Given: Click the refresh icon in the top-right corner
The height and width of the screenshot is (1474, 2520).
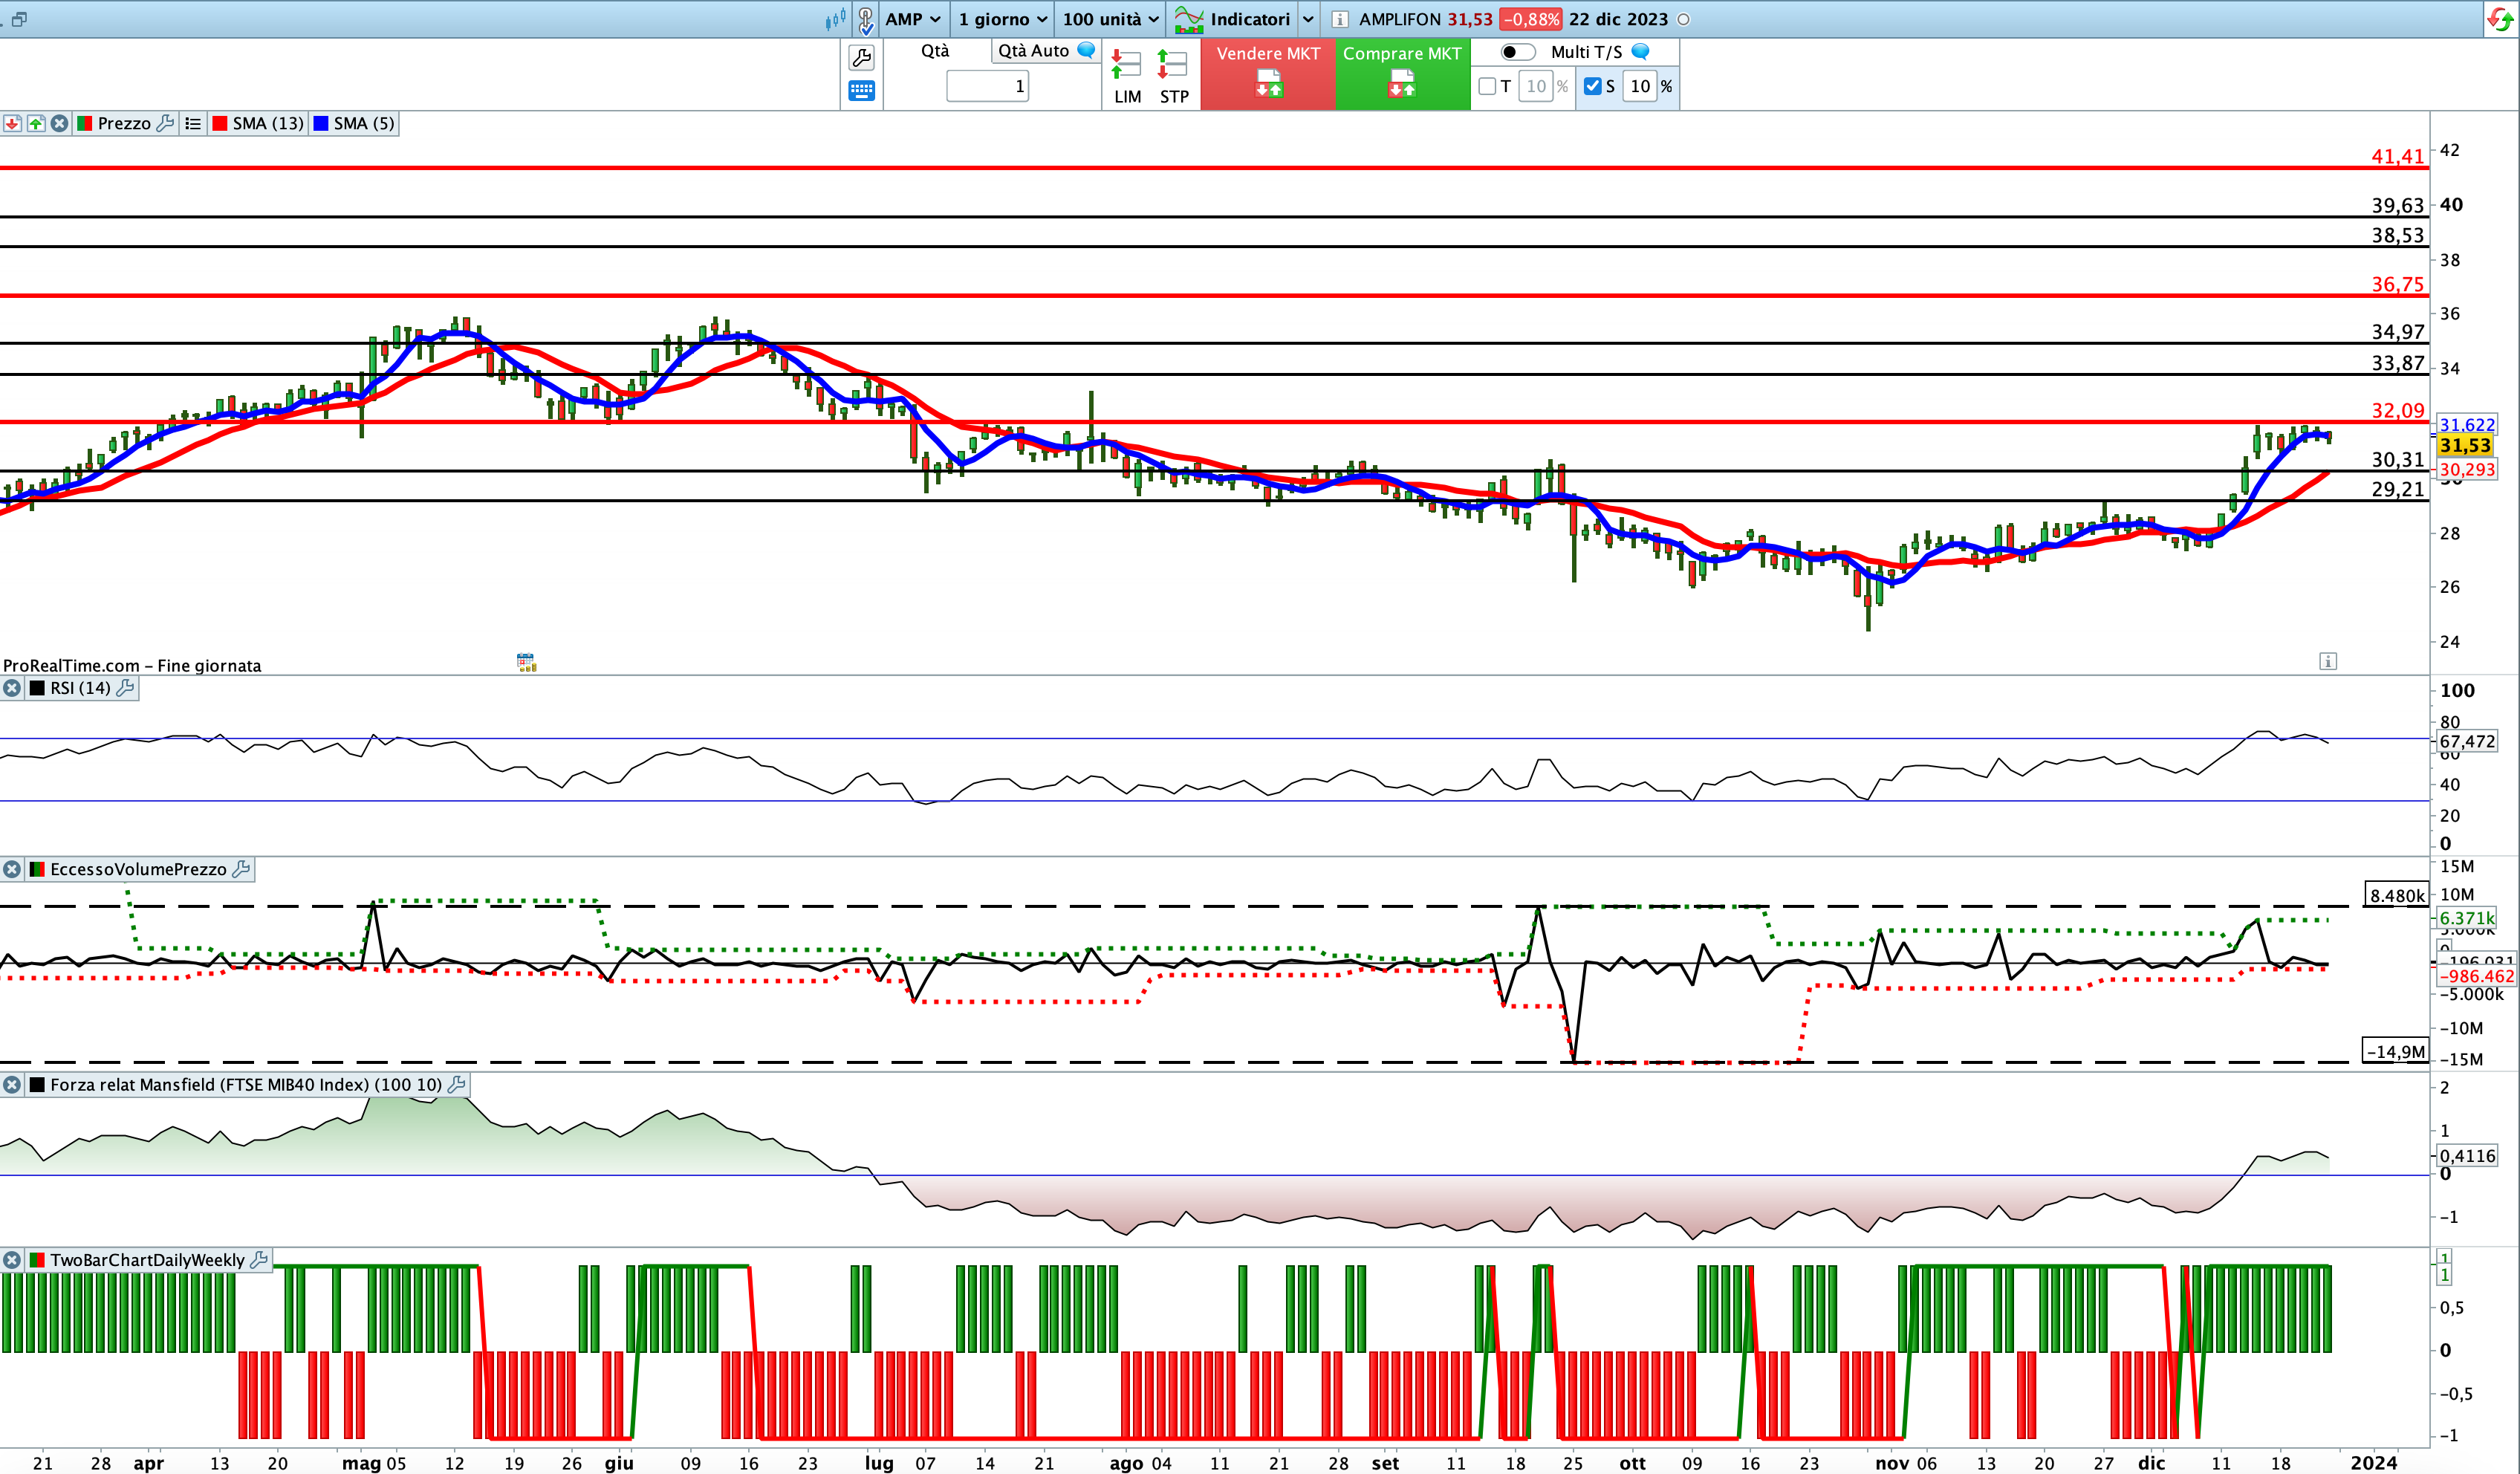Looking at the screenshot, I should [2500, 19].
